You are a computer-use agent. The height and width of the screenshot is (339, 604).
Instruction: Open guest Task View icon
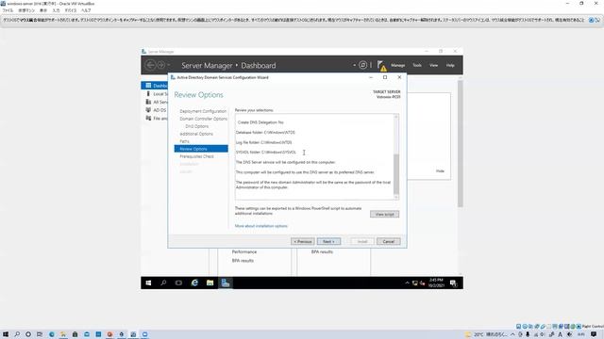click(x=178, y=282)
